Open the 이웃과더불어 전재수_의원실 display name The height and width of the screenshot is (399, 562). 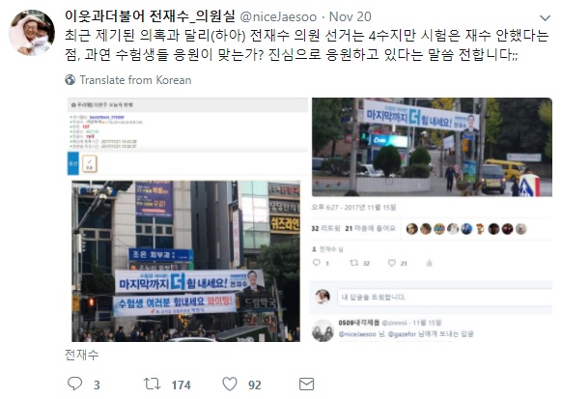tap(150, 16)
